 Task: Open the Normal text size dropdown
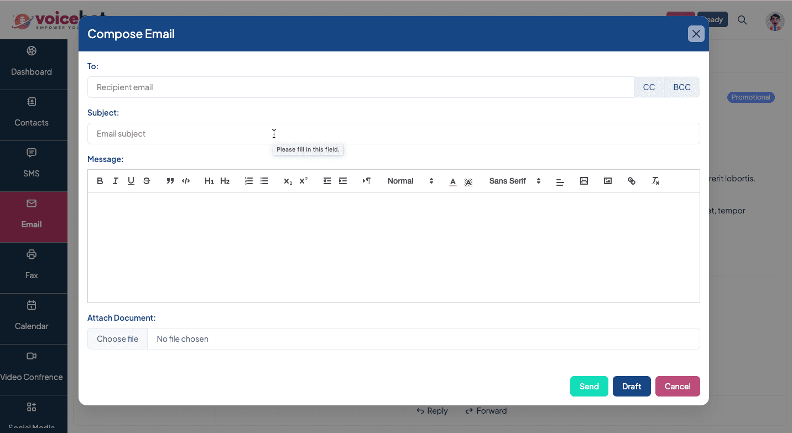coord(410,181)
